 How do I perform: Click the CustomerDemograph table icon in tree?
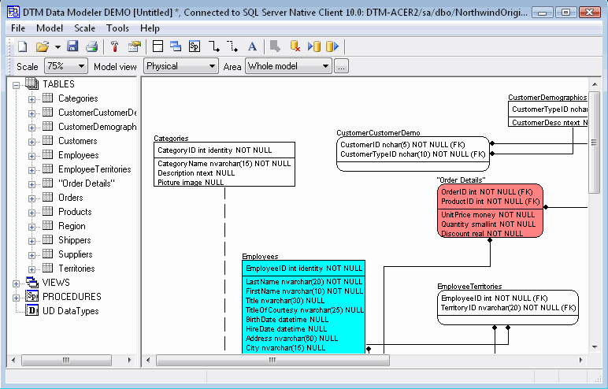pyautogui.click(x=48, y=127)
